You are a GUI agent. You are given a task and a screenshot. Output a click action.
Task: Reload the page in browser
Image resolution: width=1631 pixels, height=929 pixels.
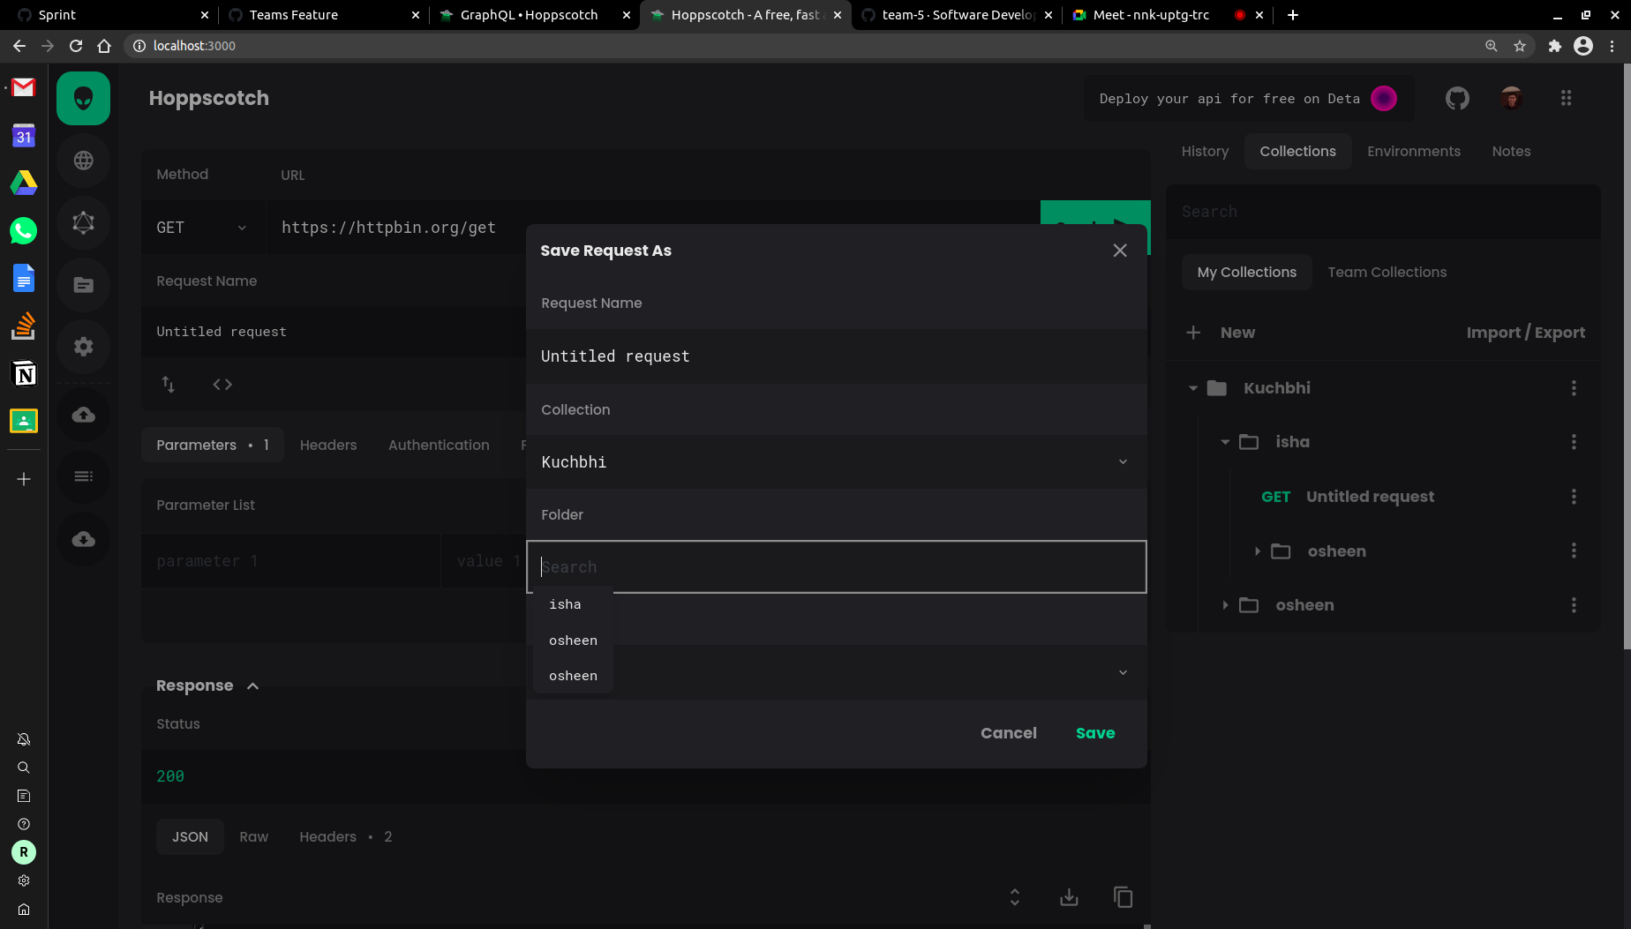(76, 46)
